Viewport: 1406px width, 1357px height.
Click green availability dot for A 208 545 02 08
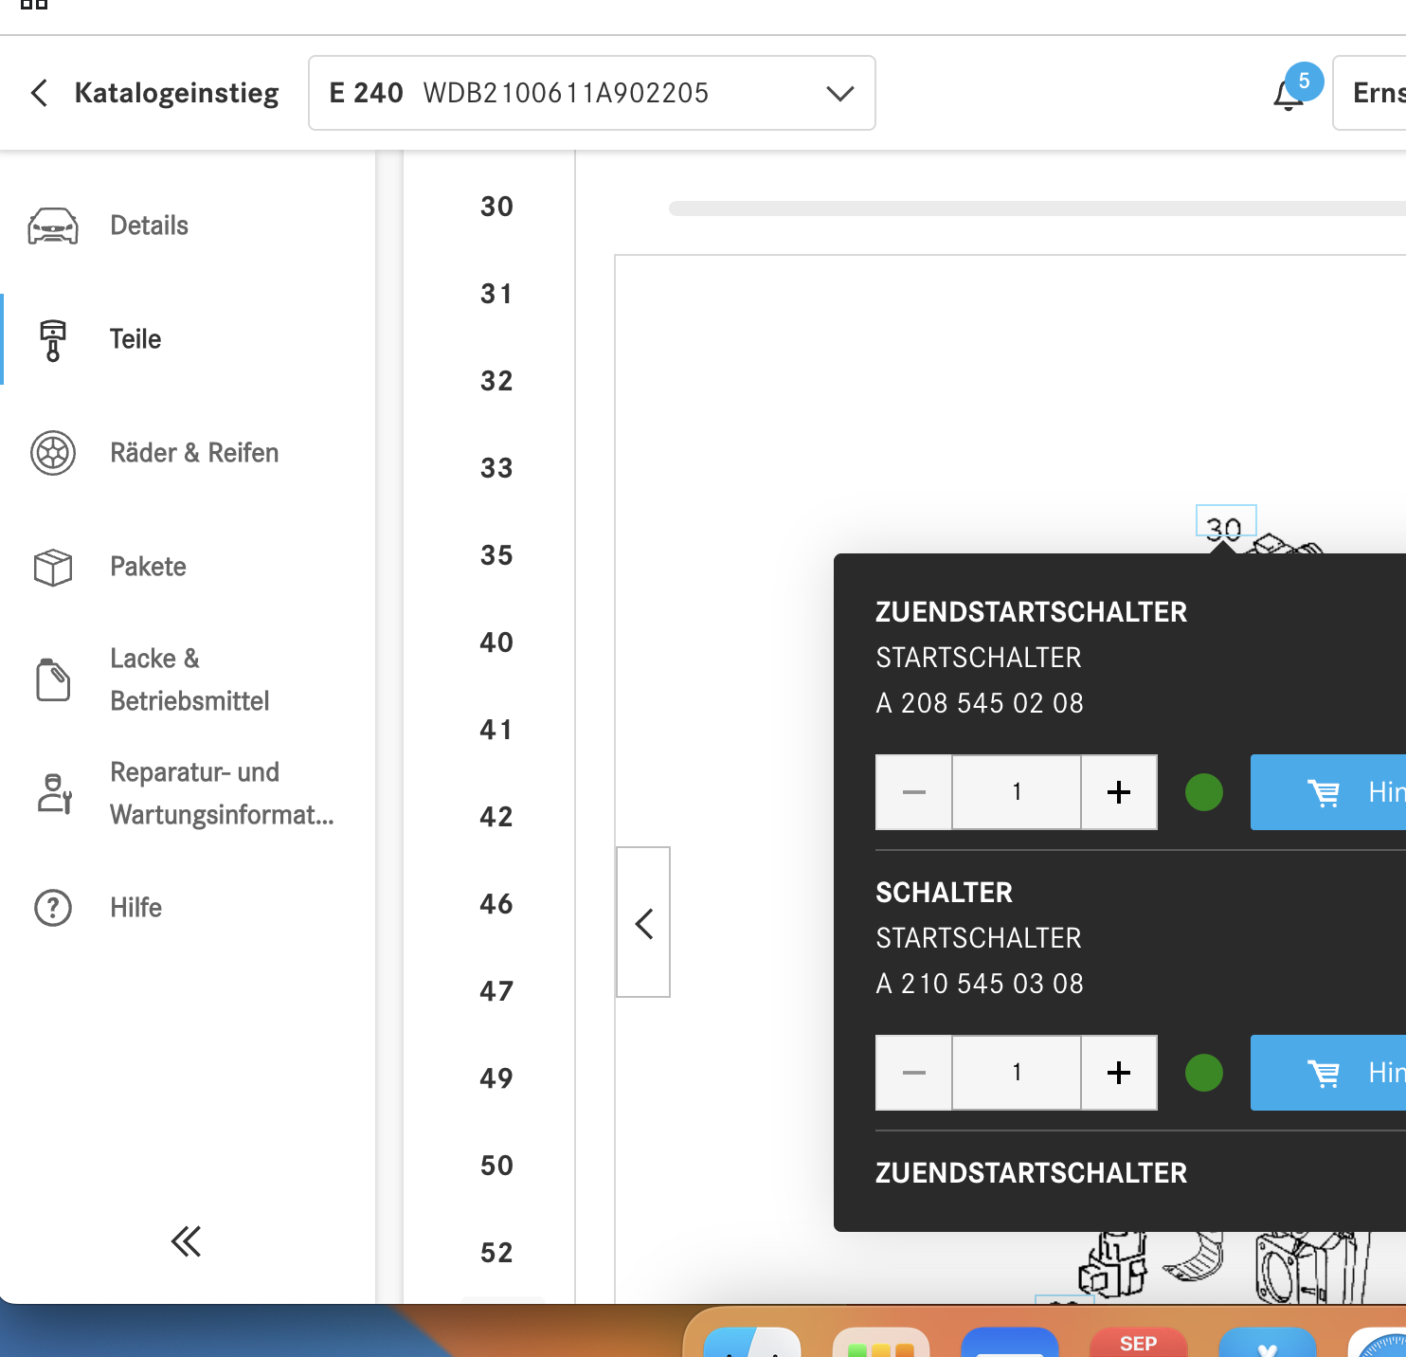(x=1204, y=792)
